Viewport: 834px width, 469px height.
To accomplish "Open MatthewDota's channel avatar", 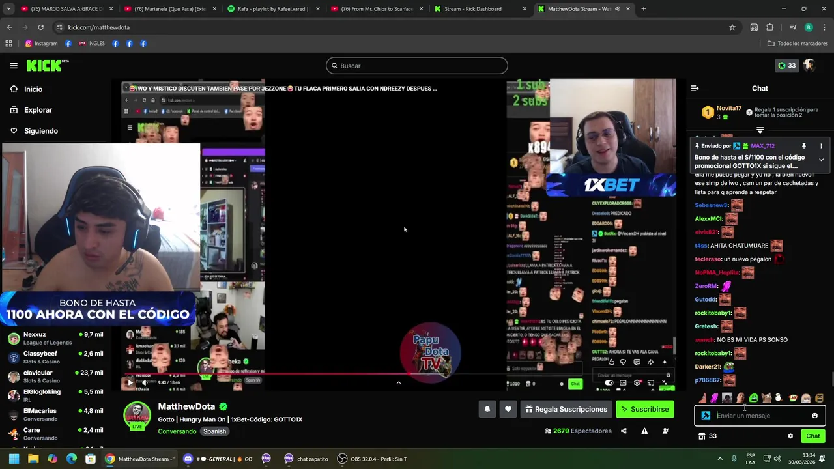I will point(137,416).
